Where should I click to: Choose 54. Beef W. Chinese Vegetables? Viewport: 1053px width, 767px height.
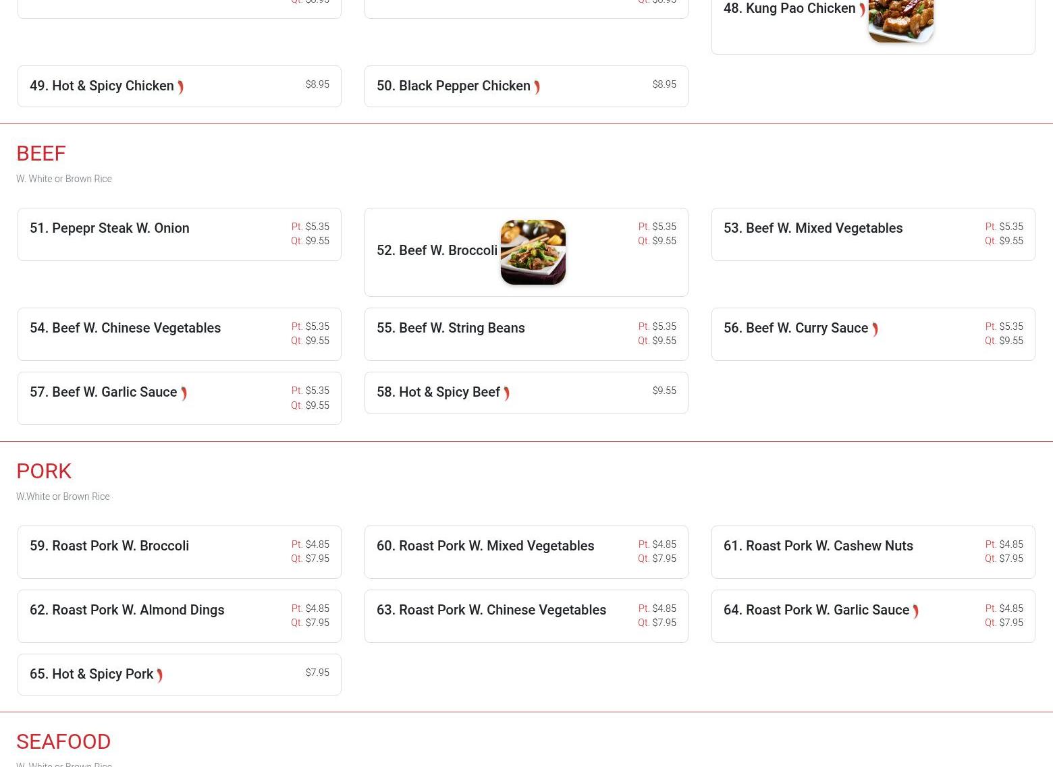(180, 335)
